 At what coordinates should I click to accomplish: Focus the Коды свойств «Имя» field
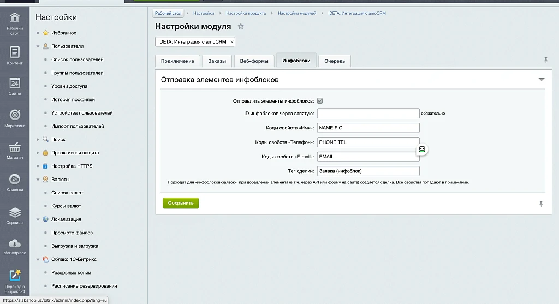coord(368,128)
